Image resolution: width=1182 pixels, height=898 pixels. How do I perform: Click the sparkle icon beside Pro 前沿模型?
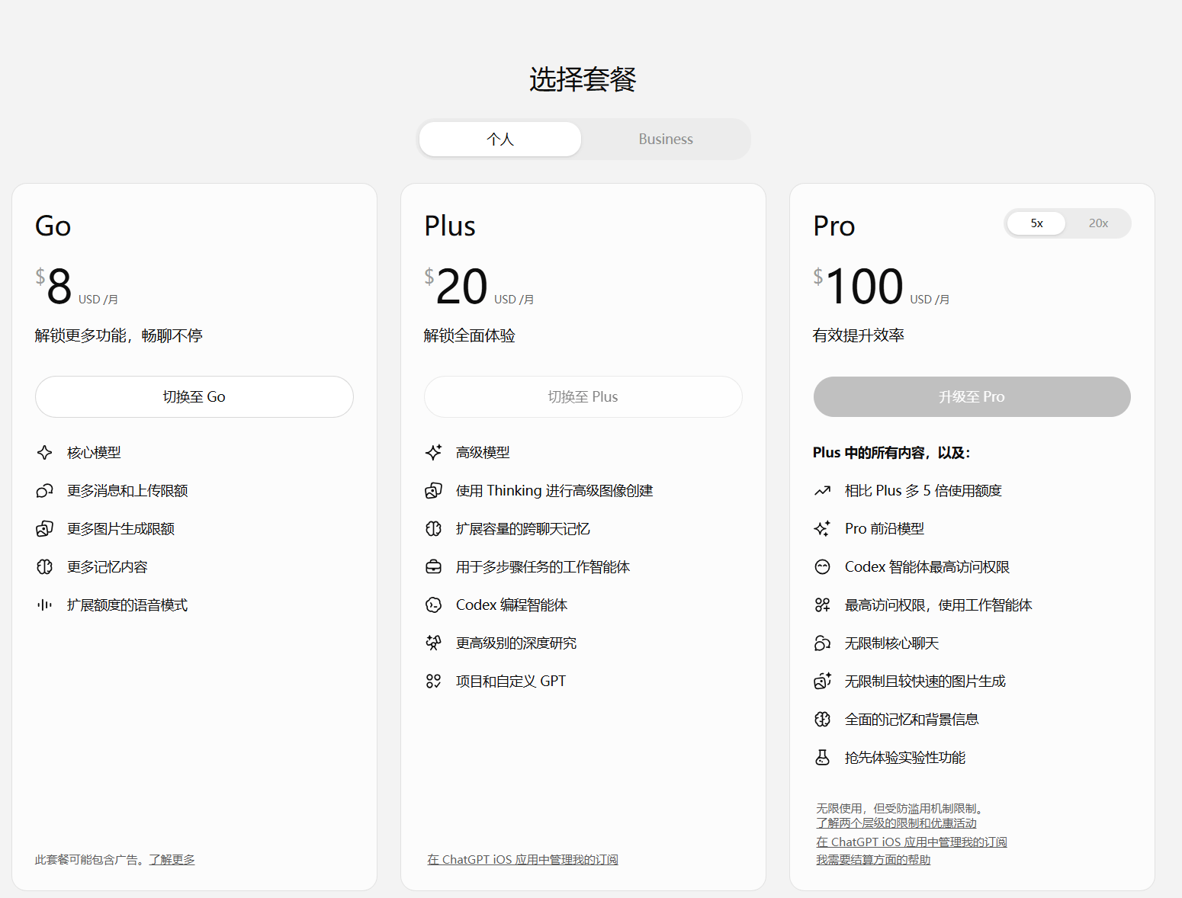[x=823, y=529]
